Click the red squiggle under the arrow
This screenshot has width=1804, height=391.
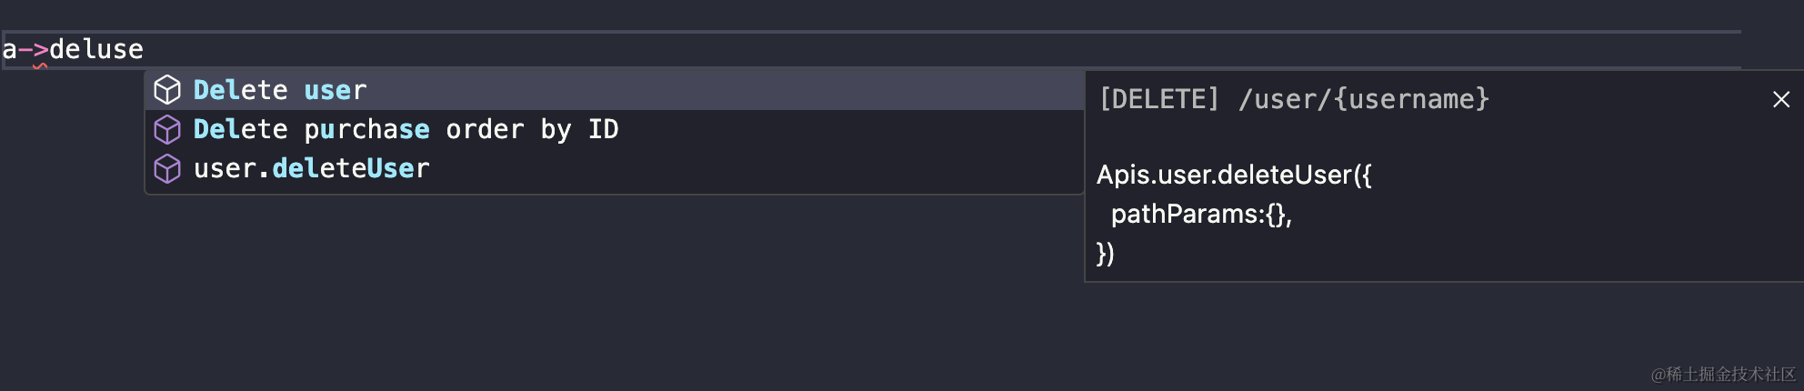[40, 65]
